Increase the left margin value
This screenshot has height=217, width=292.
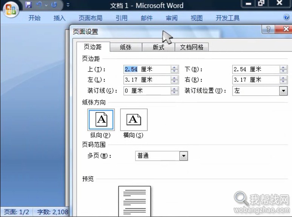(x=175, y=78)
